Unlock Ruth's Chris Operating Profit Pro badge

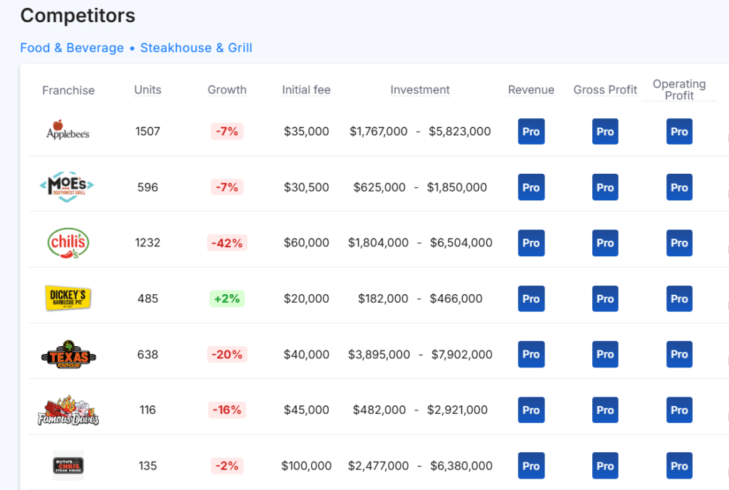tap(679, 466)
